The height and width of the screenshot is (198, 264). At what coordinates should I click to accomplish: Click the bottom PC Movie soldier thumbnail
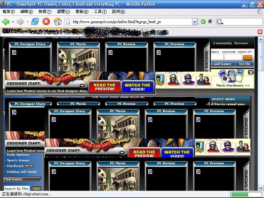coord(118,179)
